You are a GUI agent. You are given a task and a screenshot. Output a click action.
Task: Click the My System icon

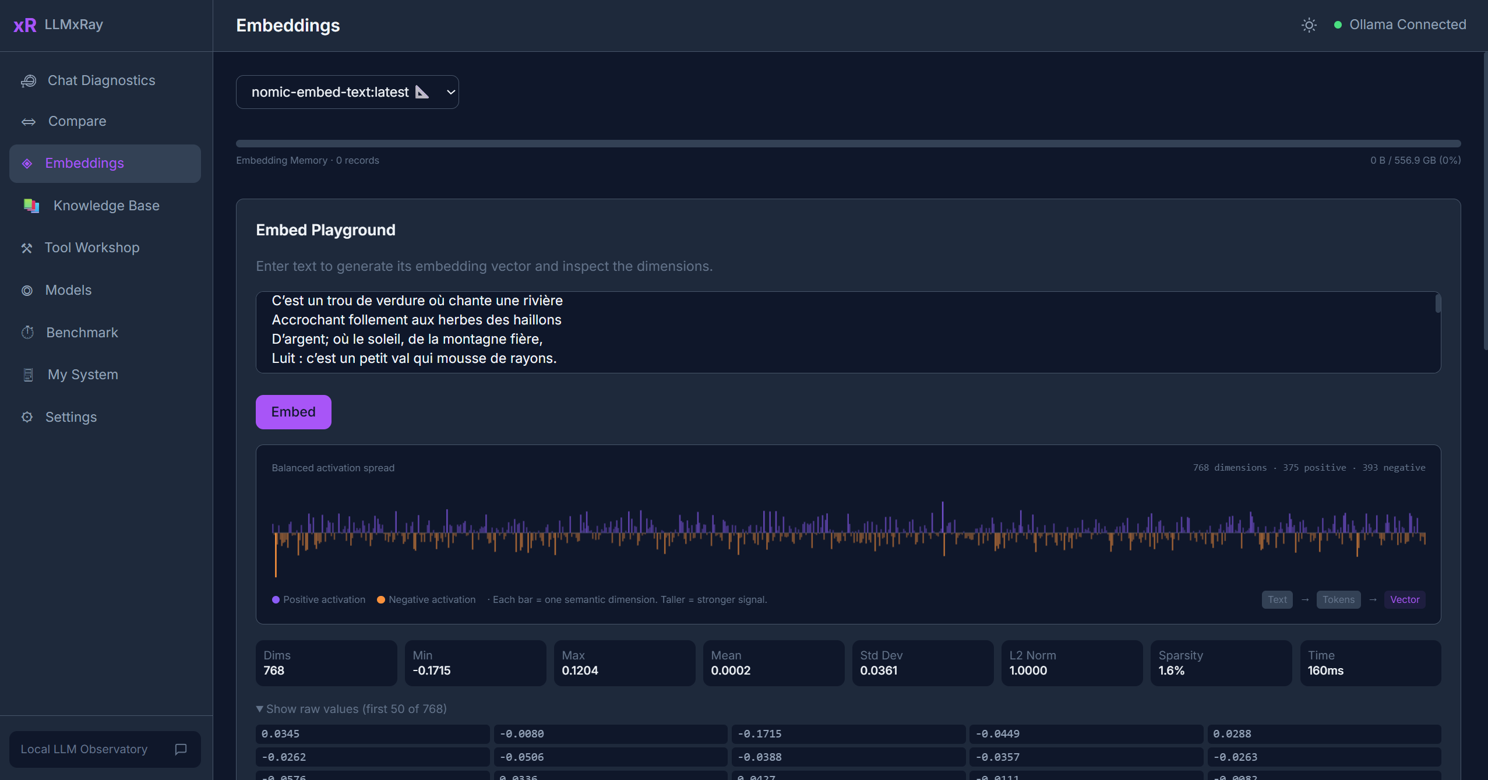point(28,375)
